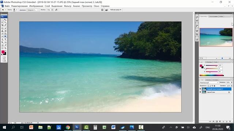Toggle lock transparent pixels
234x131 pixels.
click(208, 86)
